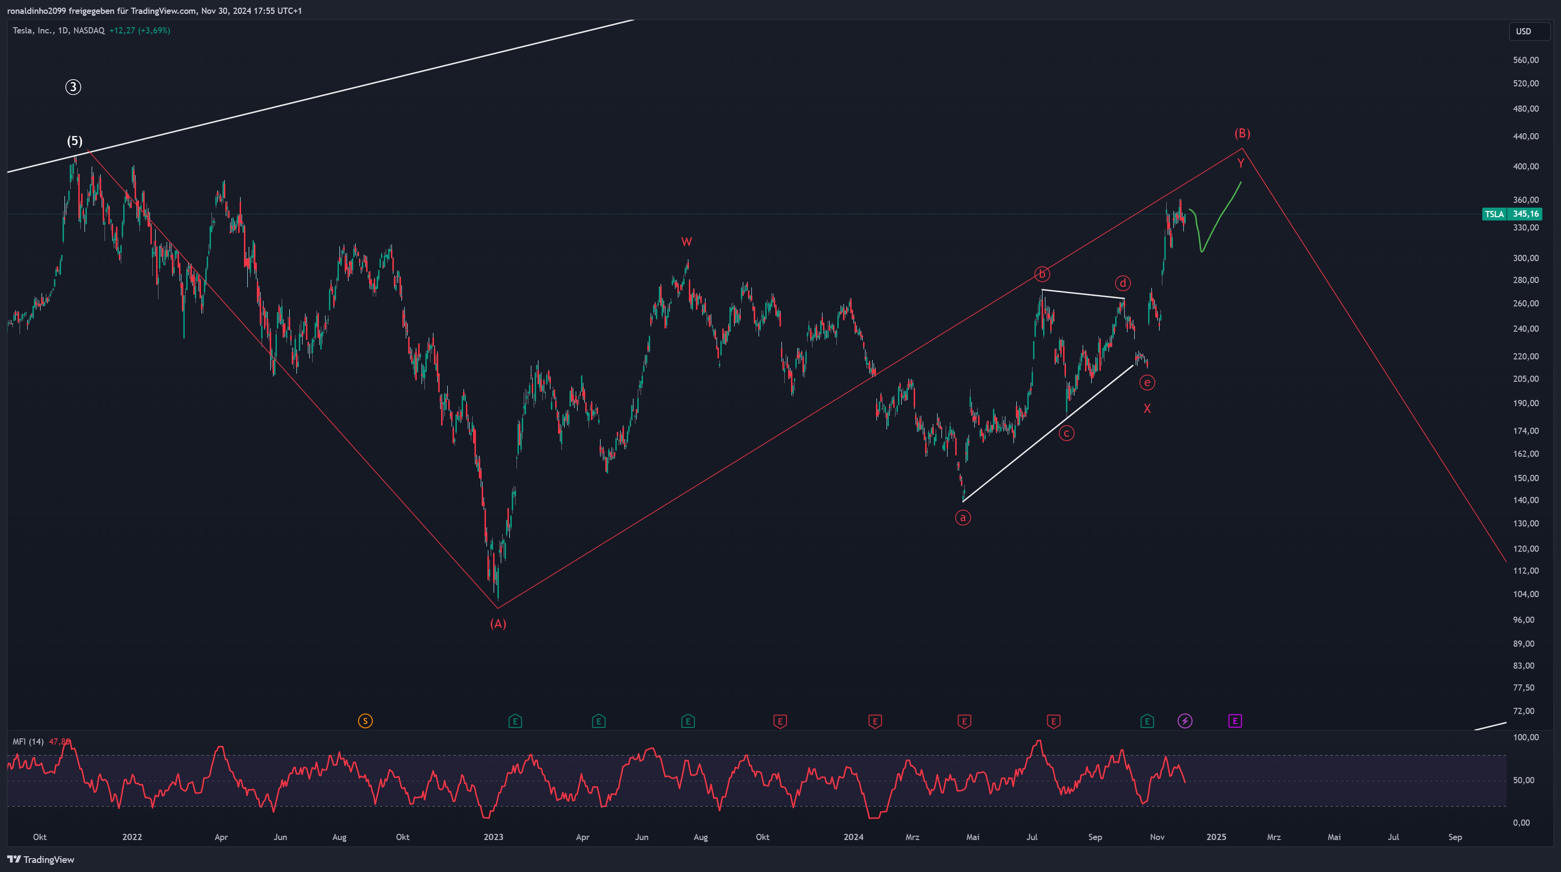Click the circled red 'e' wave label

1147,382
